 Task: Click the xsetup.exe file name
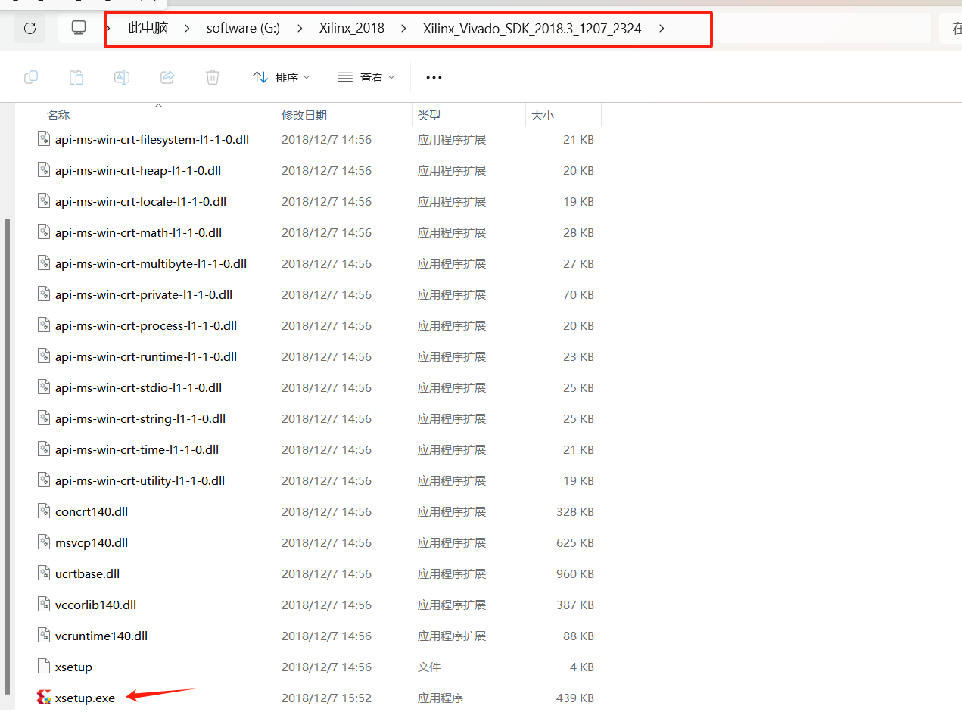[x=85, y=698]
